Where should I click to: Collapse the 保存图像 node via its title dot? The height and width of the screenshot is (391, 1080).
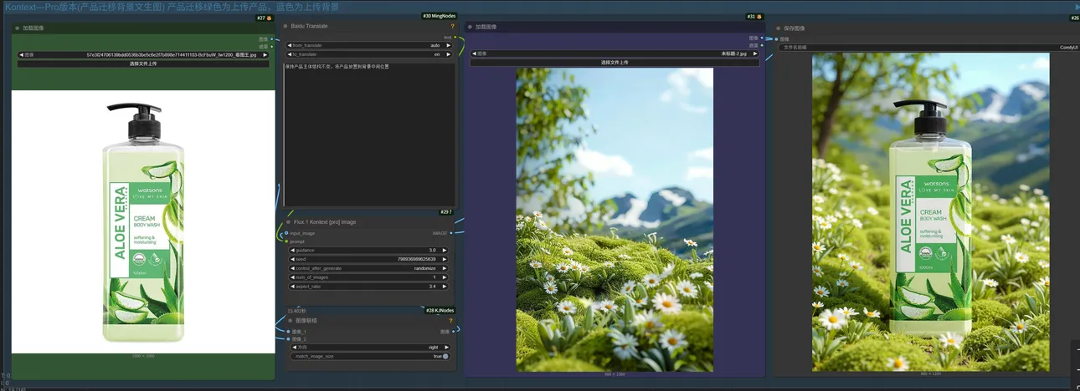coord(778,28)
